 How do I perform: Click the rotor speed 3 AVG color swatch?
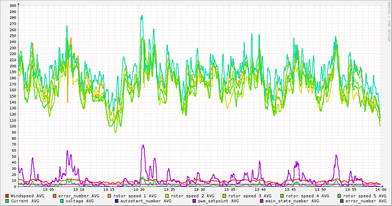pos(224,196)
